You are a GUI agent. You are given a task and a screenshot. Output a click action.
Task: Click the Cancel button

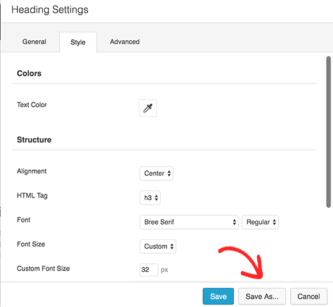pyautogui.click(x=309, y=296)
